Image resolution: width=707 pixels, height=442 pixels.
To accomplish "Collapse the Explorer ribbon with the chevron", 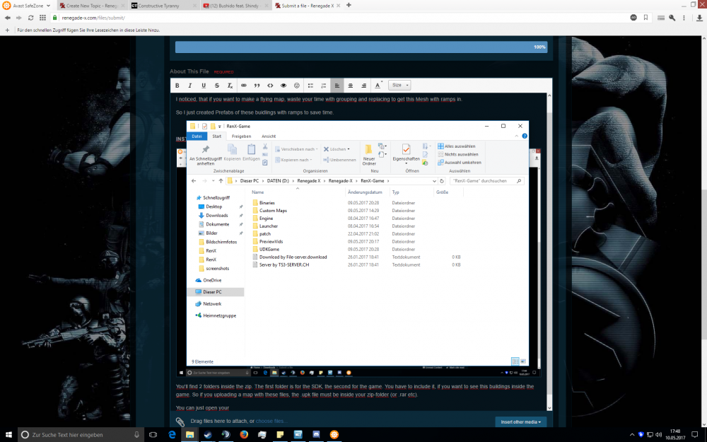I will (x=517, y=136).
